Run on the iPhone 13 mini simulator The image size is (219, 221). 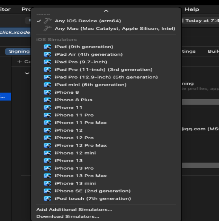[x=106, y=184]
